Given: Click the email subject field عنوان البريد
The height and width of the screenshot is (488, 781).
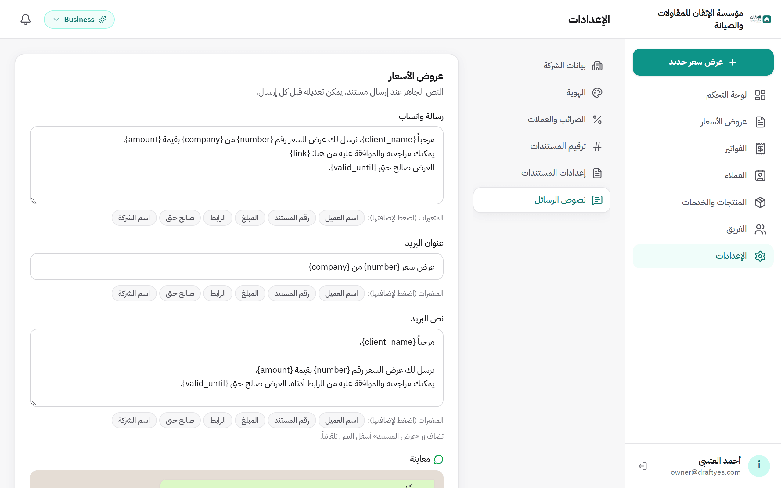Looking at the screenshot, I should pos(236,267).
